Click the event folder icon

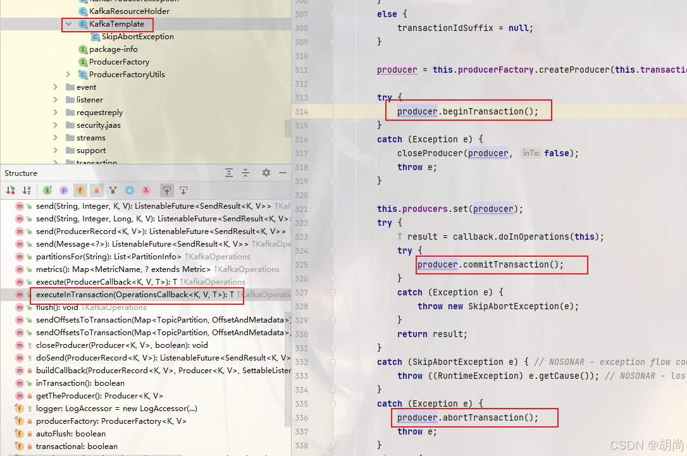pos(70,87)
